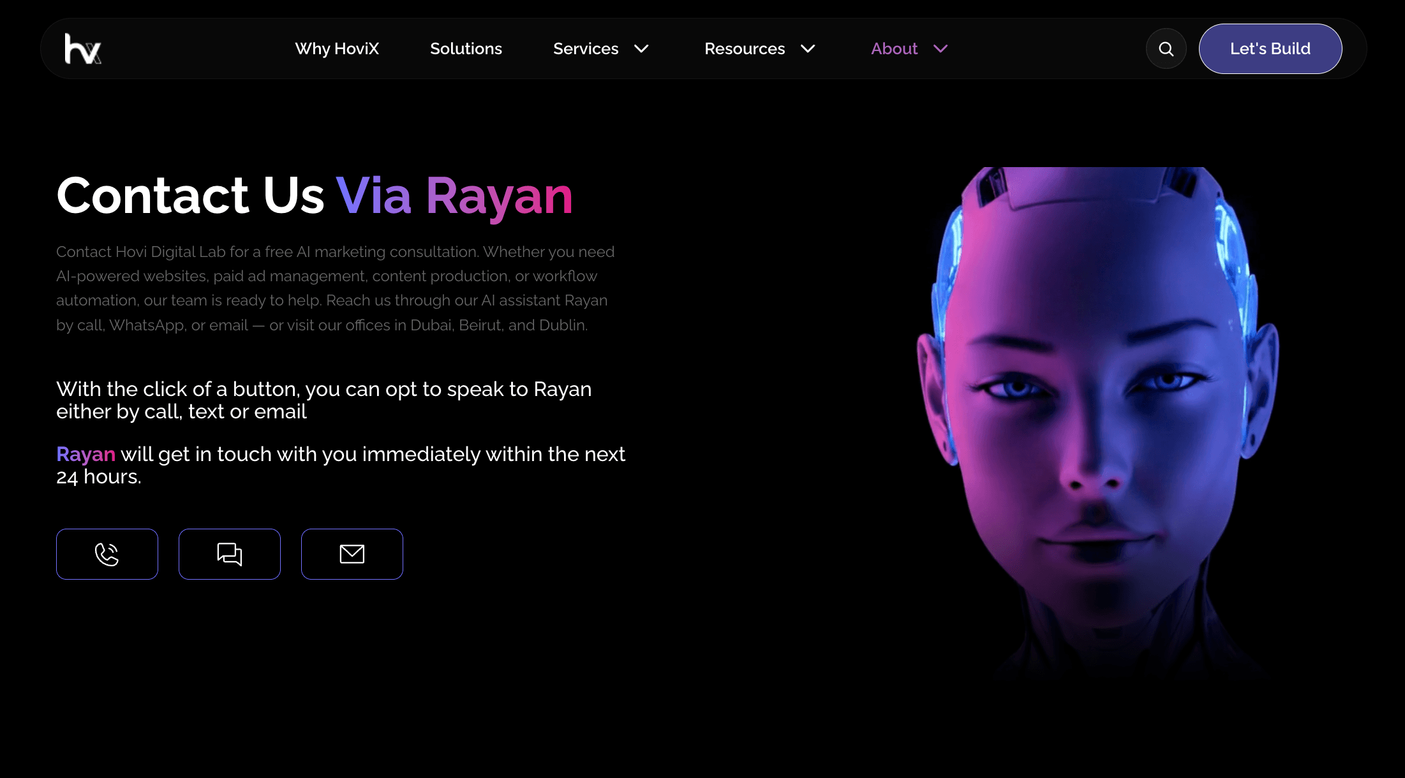Open the search magnifier icon
This screenshot has width=1405, height=778.
[x=1166, y=49]
